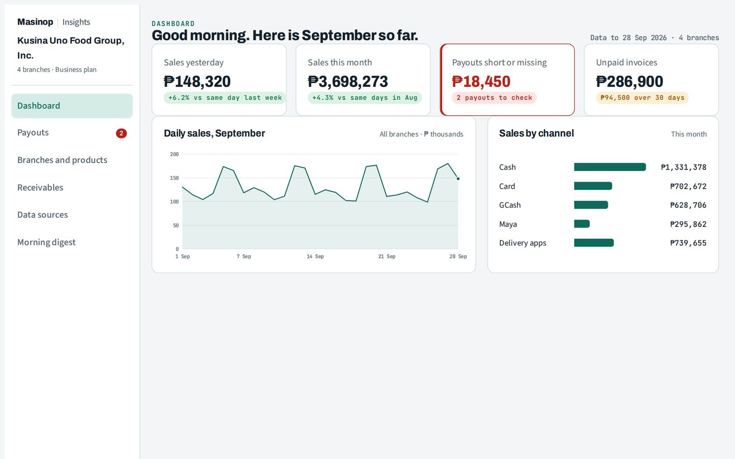Click the last data point on sales chart
Viewport: 735px width, 459px height.
click(x=458, y=178)
